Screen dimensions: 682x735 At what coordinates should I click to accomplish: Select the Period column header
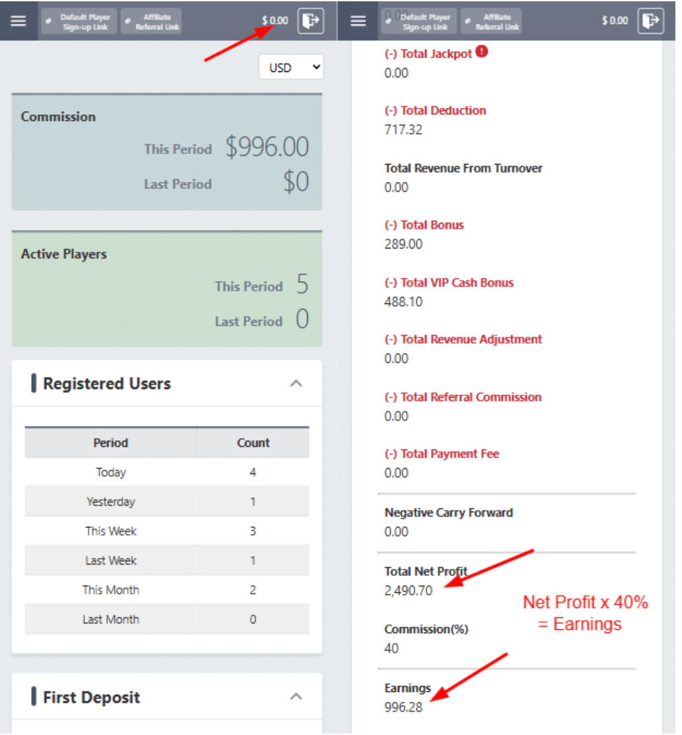pyautogui.click(x=110, y=443)
